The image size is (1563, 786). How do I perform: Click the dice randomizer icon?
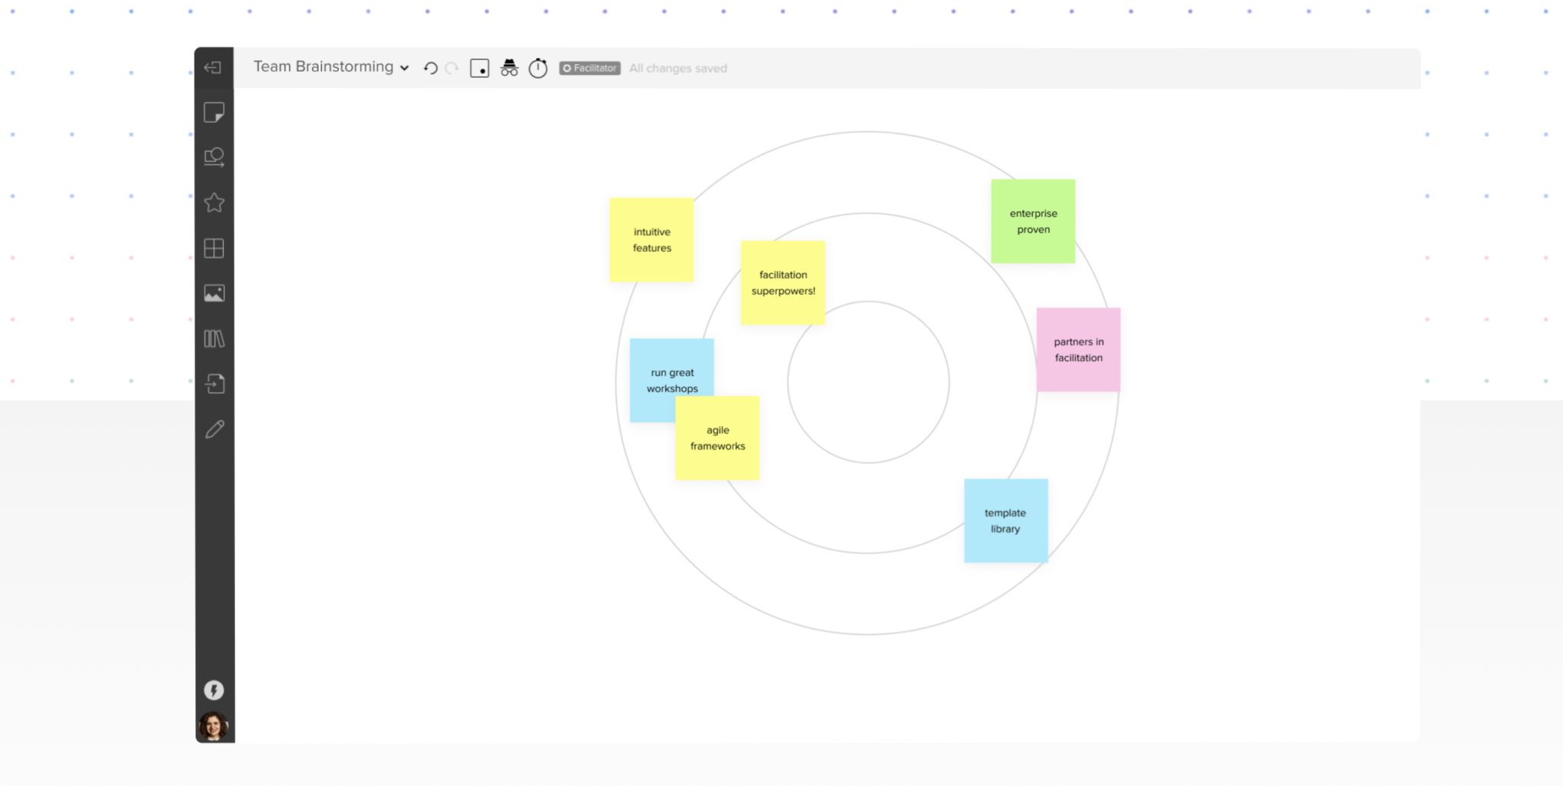(x=479, y=68)
